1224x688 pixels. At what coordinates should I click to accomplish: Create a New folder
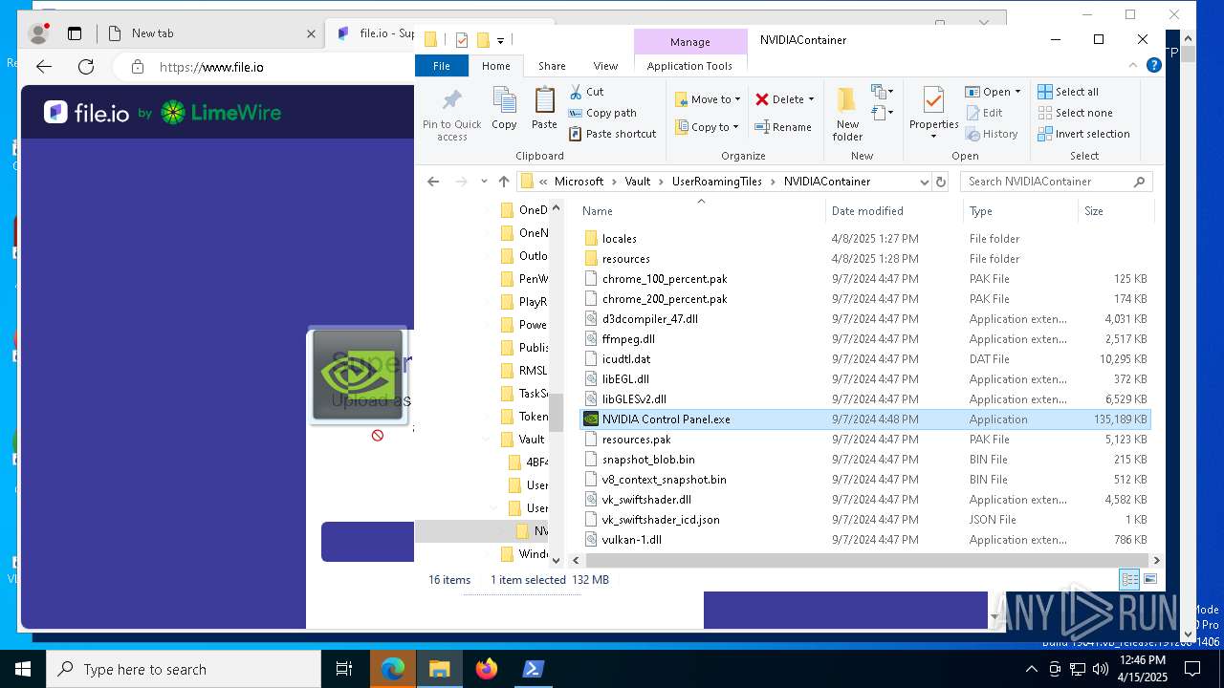point(847,114)
